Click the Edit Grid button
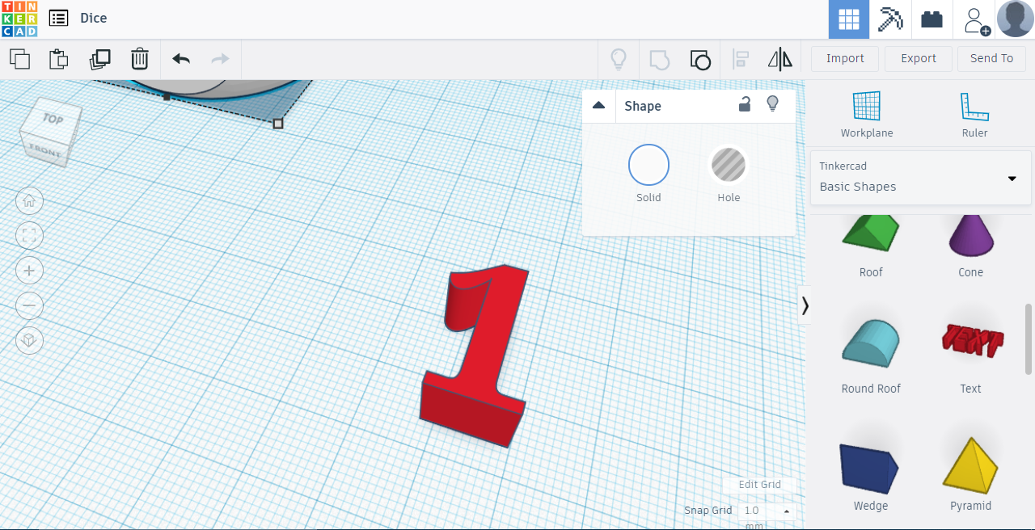The image size is (1035, 530). coord(759,485)
